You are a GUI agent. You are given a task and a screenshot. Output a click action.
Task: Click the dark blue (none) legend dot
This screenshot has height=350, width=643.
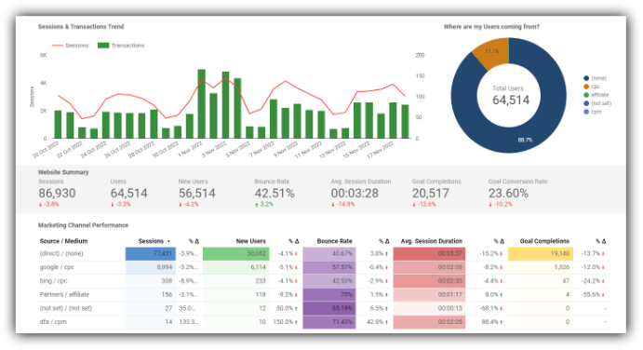[x=586, y=78]
